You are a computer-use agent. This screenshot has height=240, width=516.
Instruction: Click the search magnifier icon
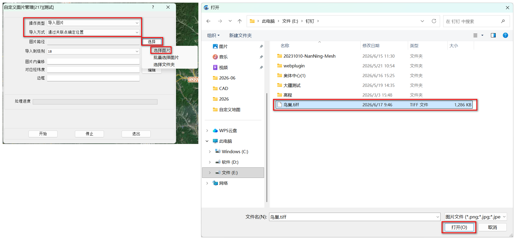click(x=503, y=21)
